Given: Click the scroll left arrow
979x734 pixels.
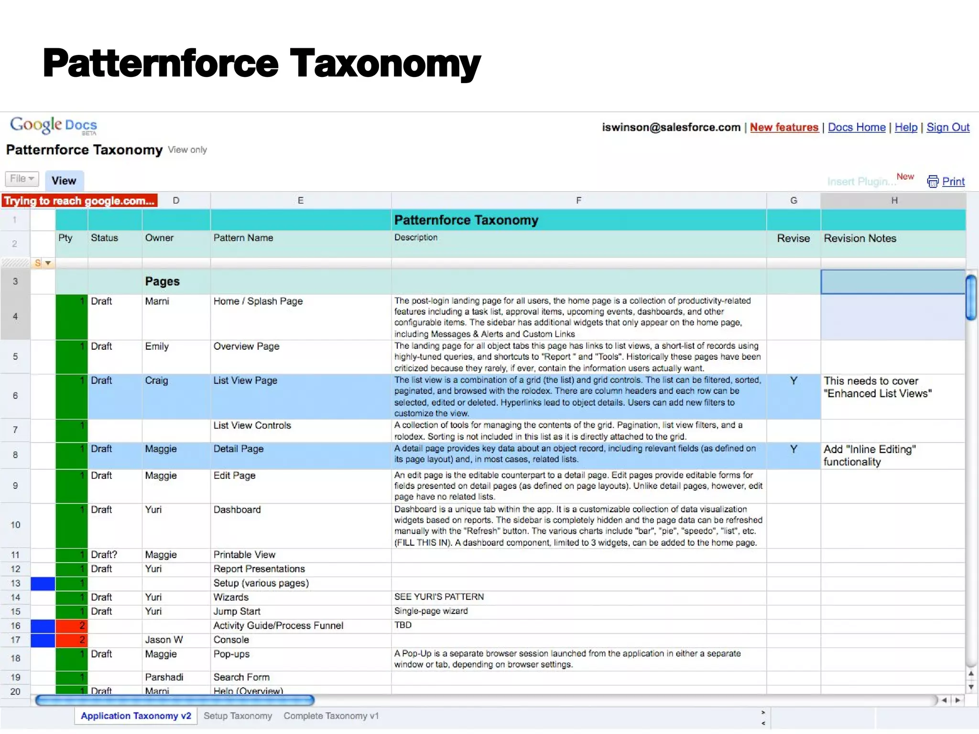Looking at the screenshot, I should tap(944, 701).
